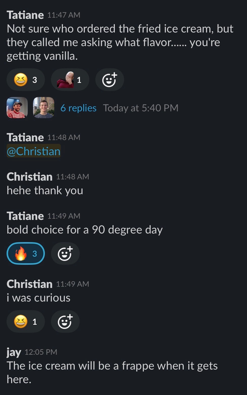247x395 pixels.
Task: Open Tatiane's profile from 11:47 AM message
Action: point(25,15)
